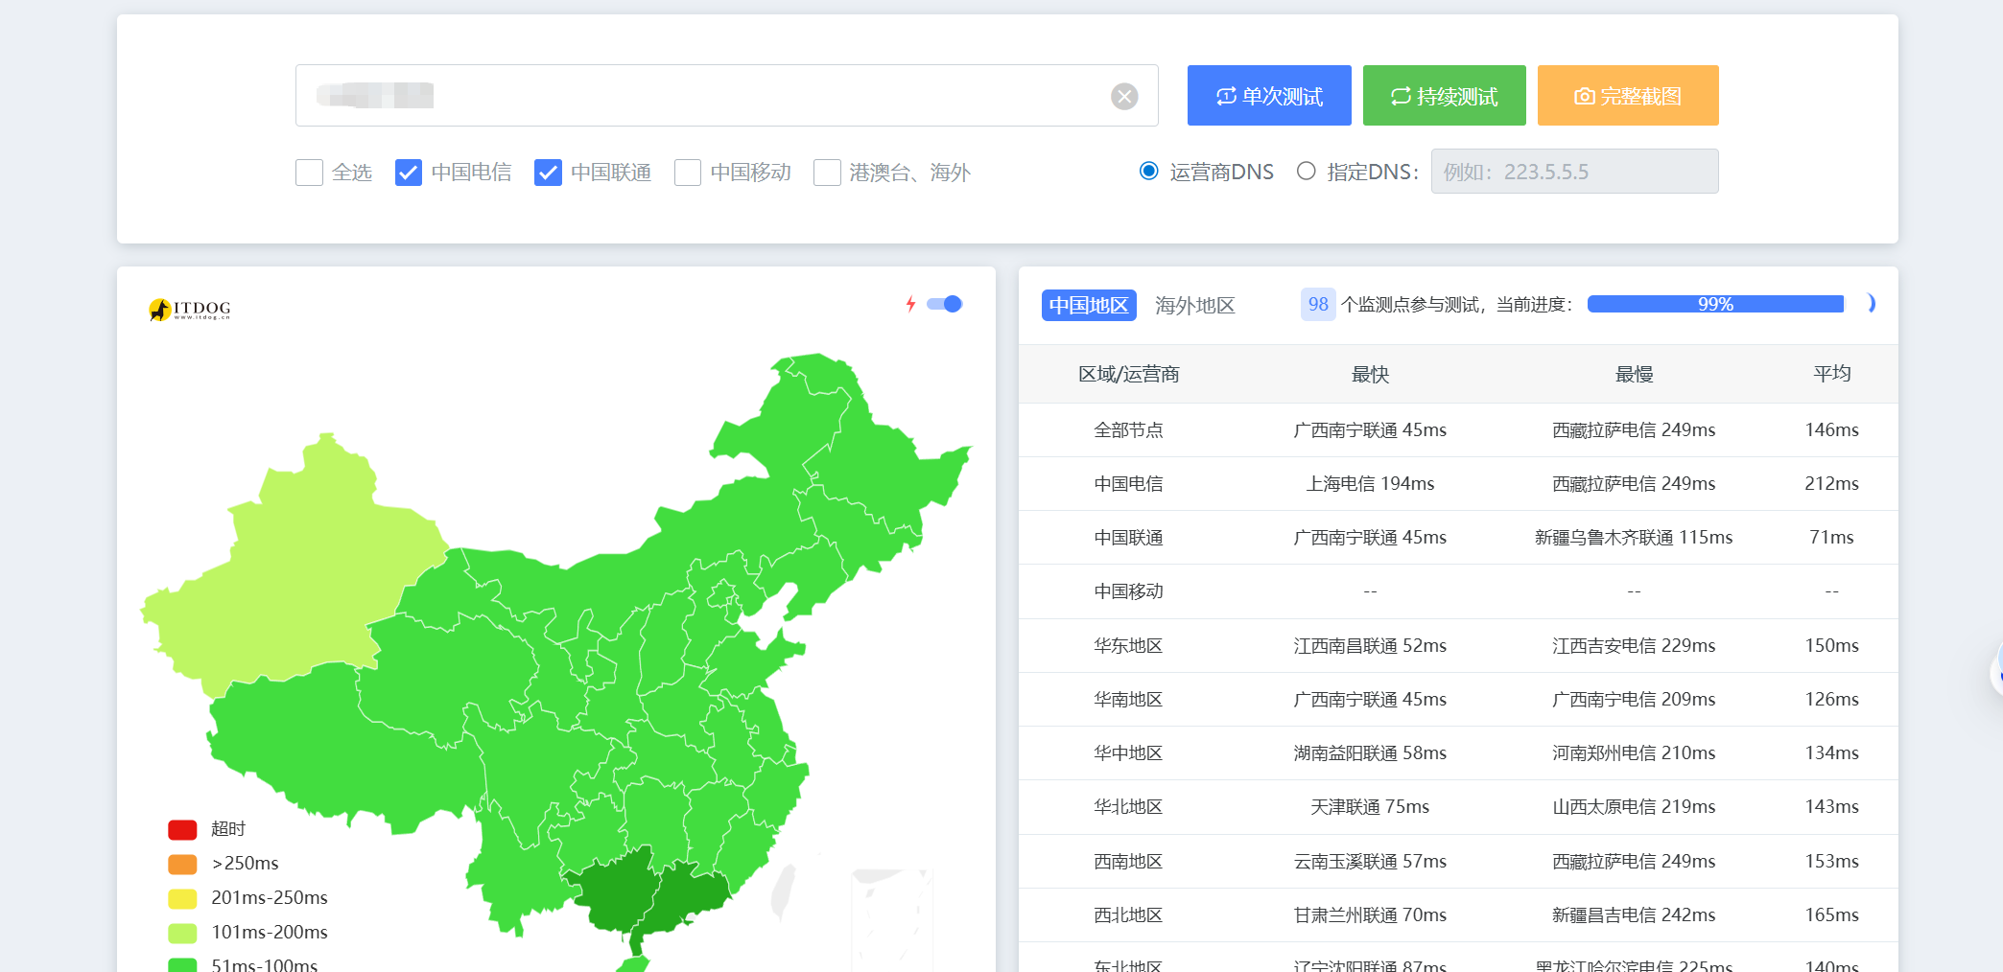The width and height of the screenshot is (2003, 972).
Task: Select the 运营商DNS radio option
Action: [x=1148, y=172]
